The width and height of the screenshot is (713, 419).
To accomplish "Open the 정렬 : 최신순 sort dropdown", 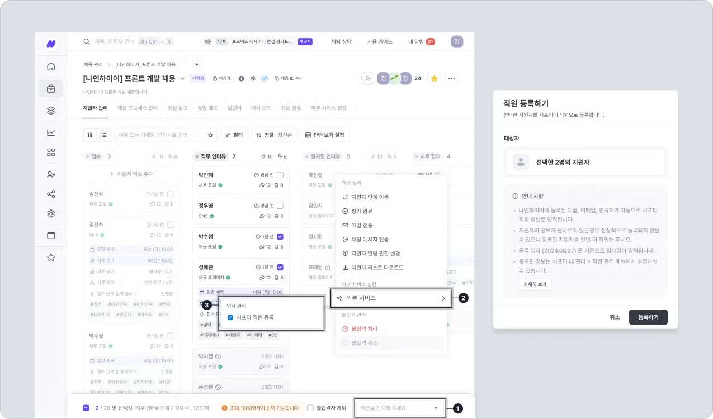I will click(x=274, y=135).
